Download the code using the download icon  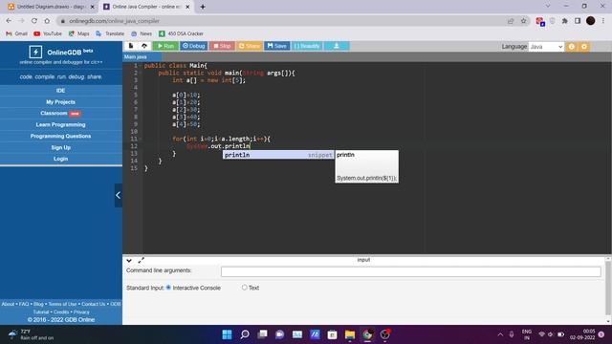337,46
